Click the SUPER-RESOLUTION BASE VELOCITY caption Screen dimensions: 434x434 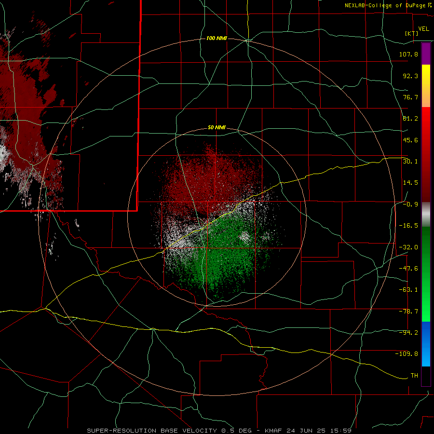pyautogui.click(x=152, y=431)
